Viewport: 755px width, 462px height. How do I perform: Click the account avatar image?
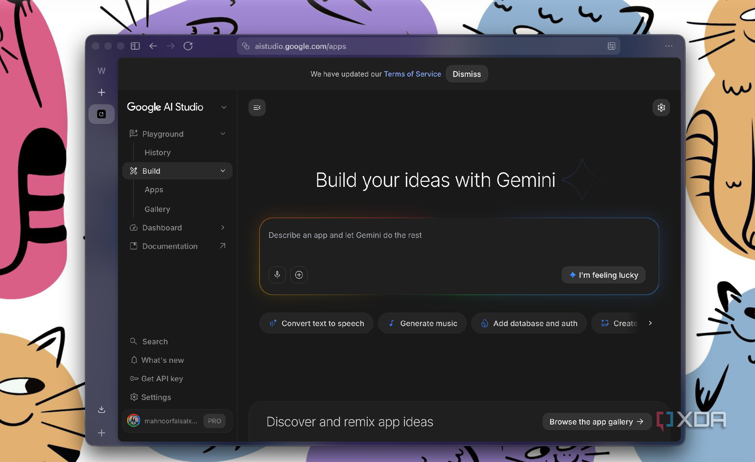click(x=134, y=420)
